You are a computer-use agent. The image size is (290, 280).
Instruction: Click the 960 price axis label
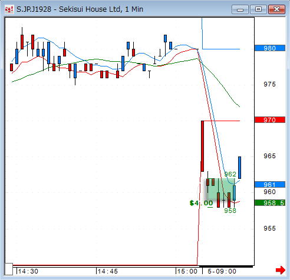coord(269,192)
